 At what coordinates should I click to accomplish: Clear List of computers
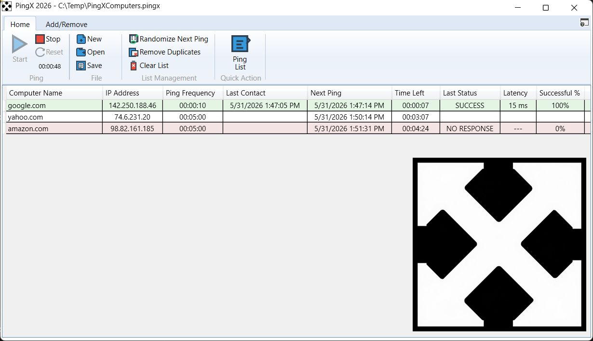[149, 66]
